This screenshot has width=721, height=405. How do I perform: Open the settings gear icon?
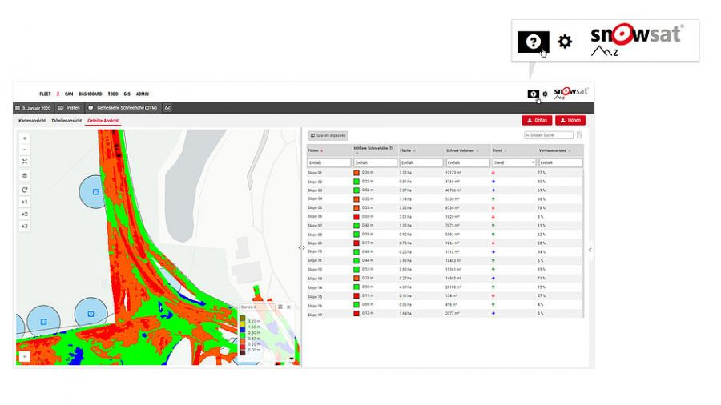click(x=545, y=94)
